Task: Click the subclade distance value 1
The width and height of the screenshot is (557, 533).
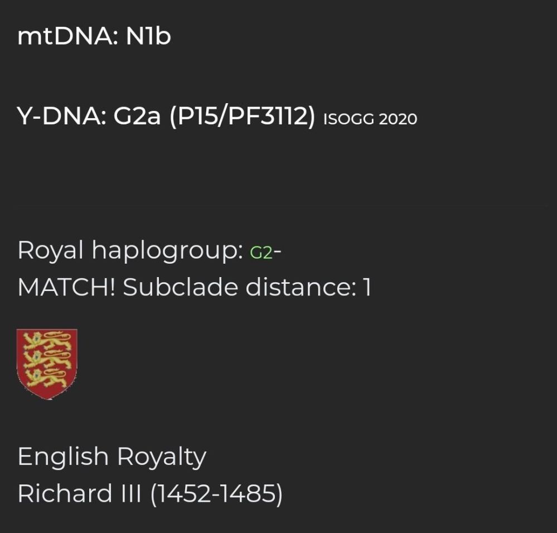Action: [x=366, y=288]
